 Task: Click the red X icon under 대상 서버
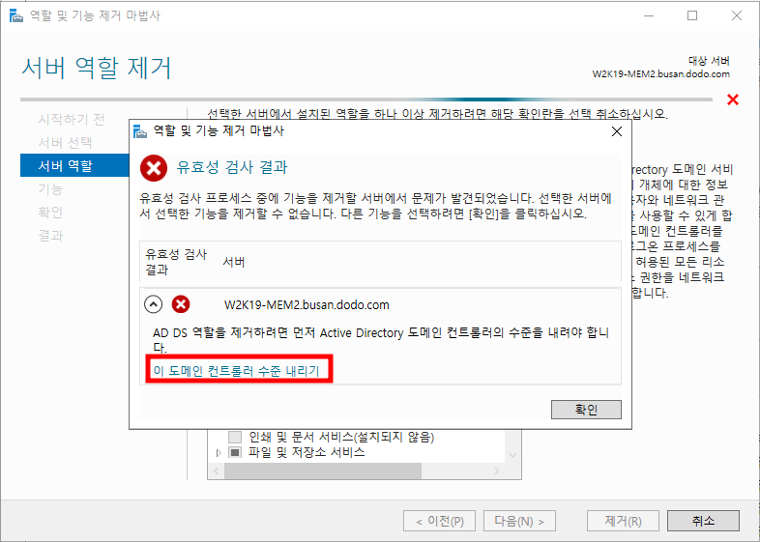(x=733, y=100)
